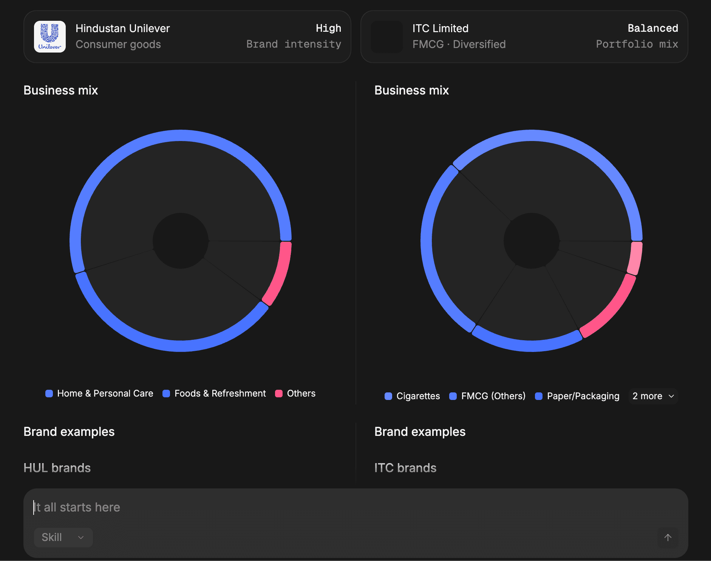Select dark pink lower-right arc in ITC chart
Image resolution: width=711 pixels, height=561 pixels.
(611, 310)
